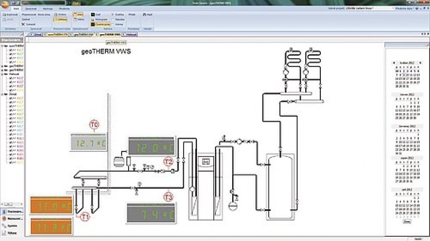This screenshot has width=430, height=241.
Task: Click the Přejmenovat (rename) button
Action: (29, 15)
